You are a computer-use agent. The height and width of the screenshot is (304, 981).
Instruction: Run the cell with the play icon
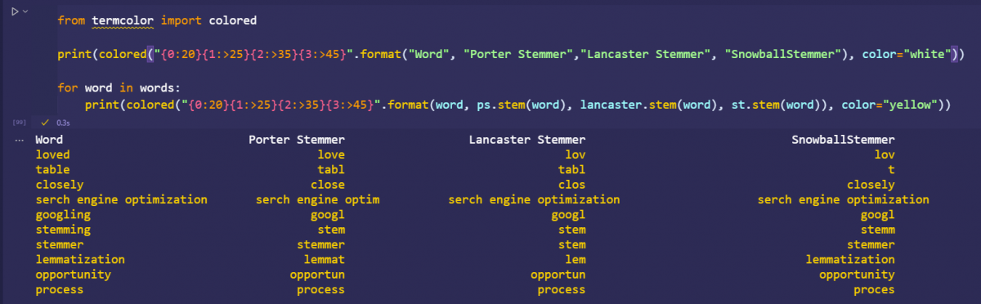(14, 11)
